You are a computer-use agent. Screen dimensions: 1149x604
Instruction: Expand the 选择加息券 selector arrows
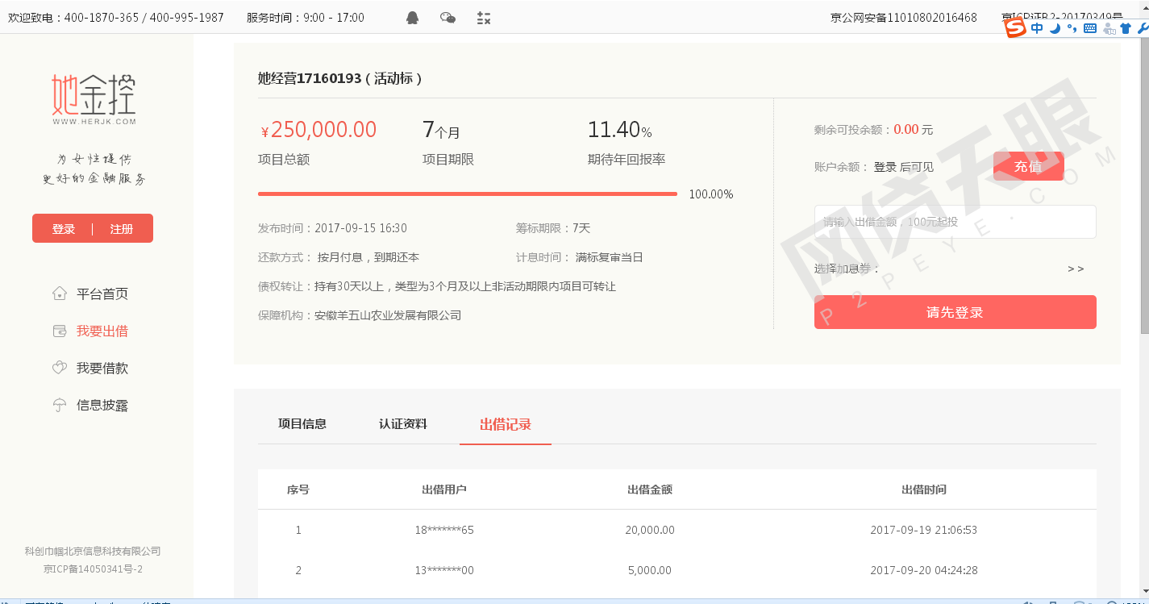click(x=1076, y=269)
